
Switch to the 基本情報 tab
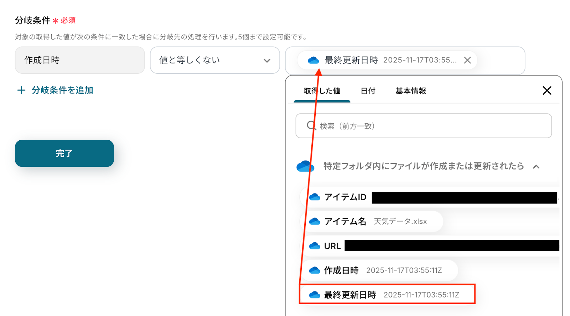click(411, 91)
